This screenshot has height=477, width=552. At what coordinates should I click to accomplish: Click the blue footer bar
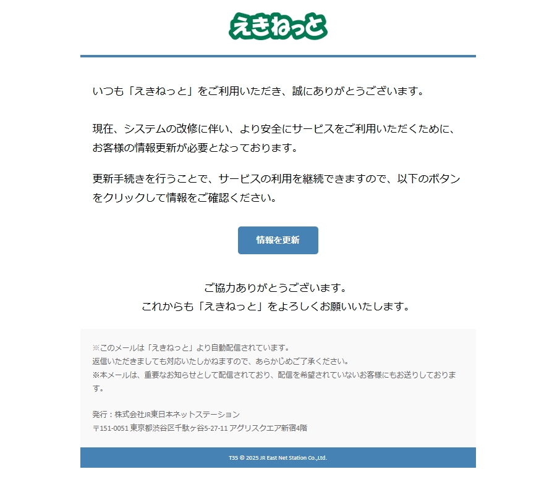tap(278, 457)
